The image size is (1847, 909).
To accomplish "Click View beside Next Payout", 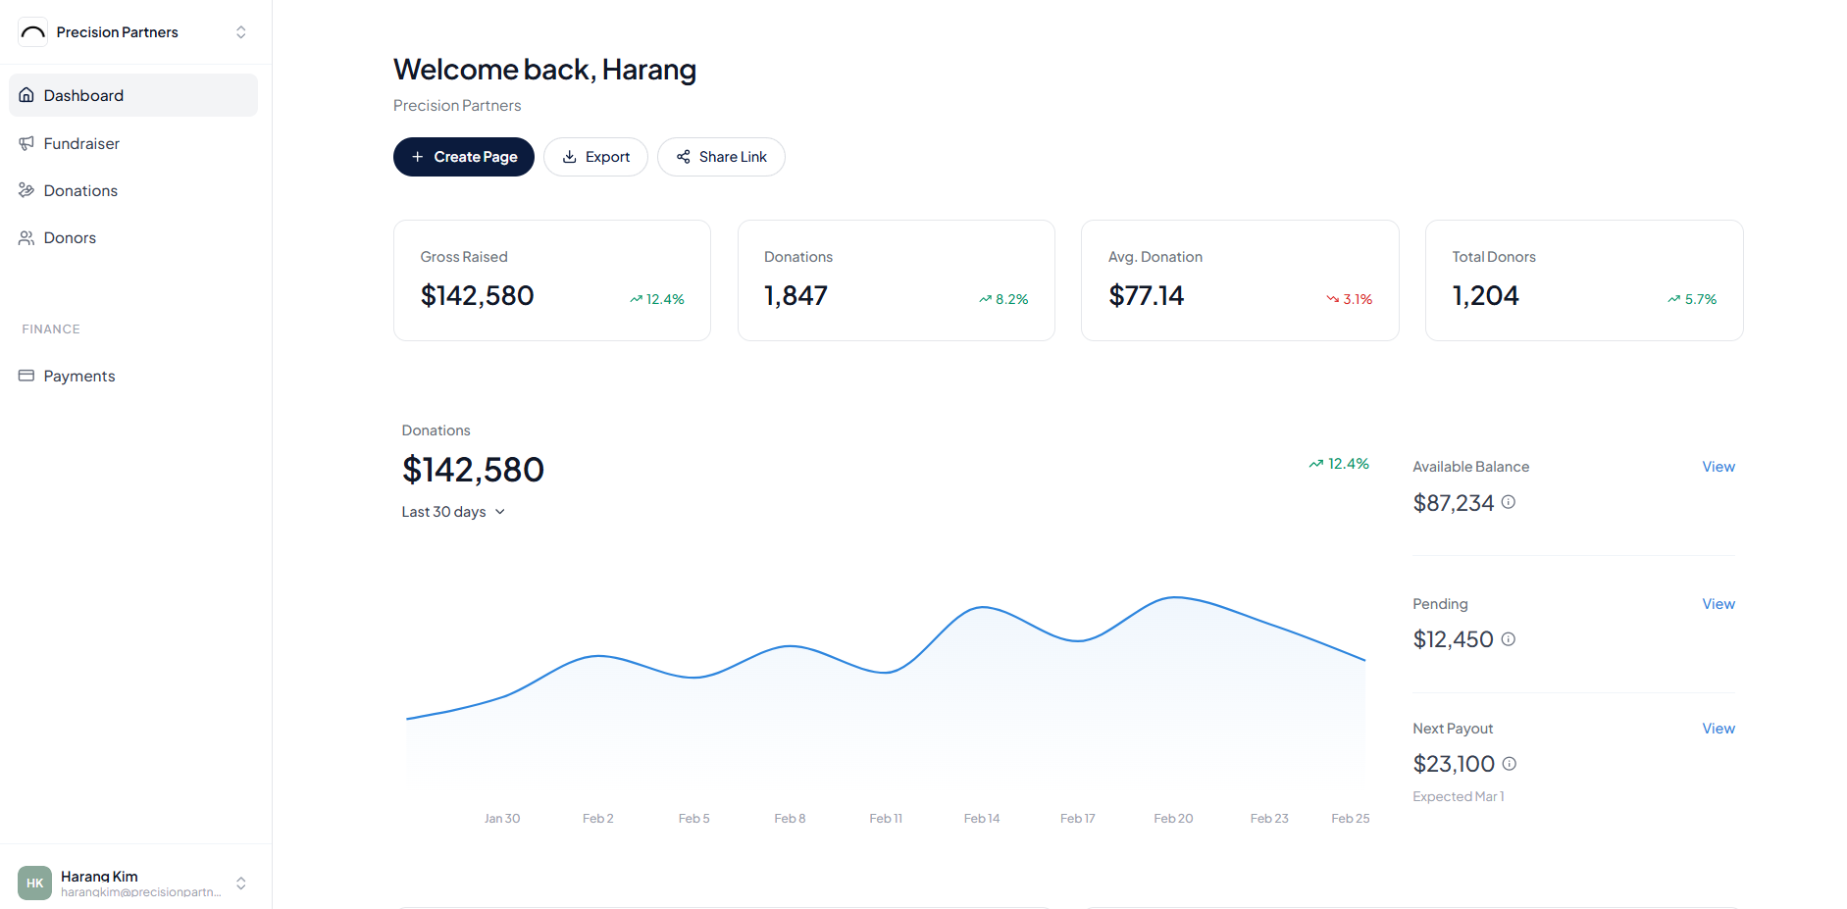I will (x=1718, y=728).
